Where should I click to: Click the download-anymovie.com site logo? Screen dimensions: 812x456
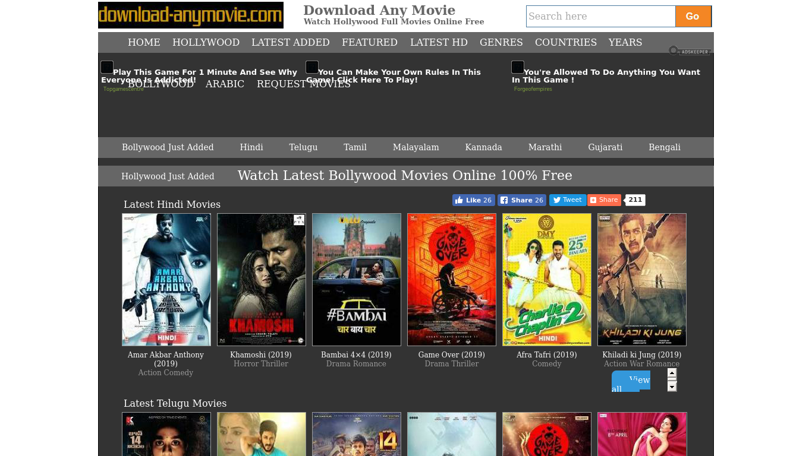click(191, 15)
